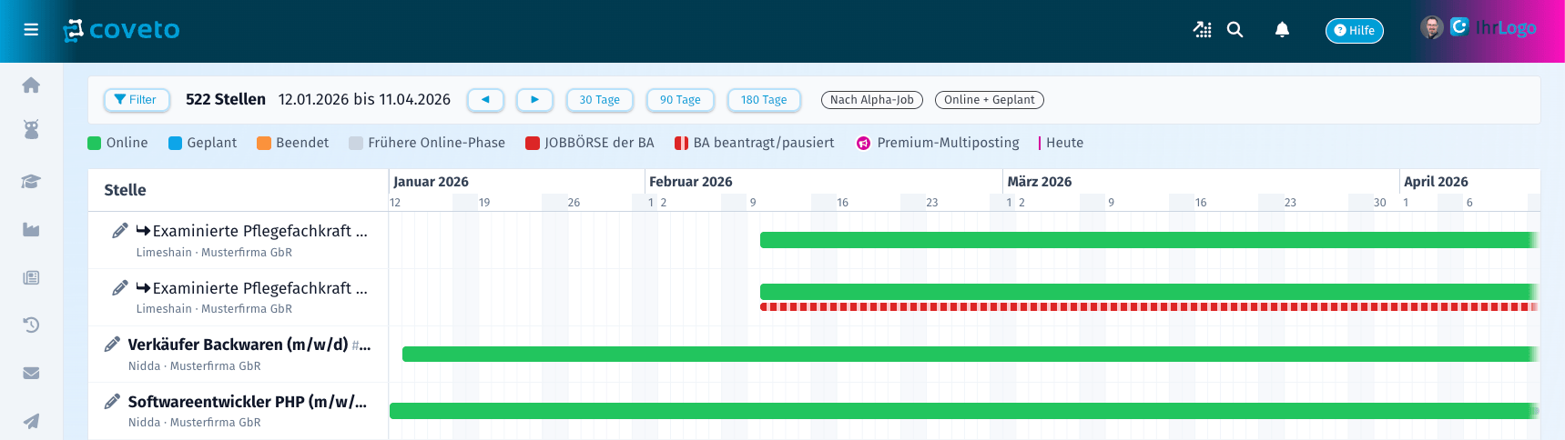Click Nidda · Musterfirma GbR under Softwareentwickler
1565x440 pixels.
pos(195,423)
